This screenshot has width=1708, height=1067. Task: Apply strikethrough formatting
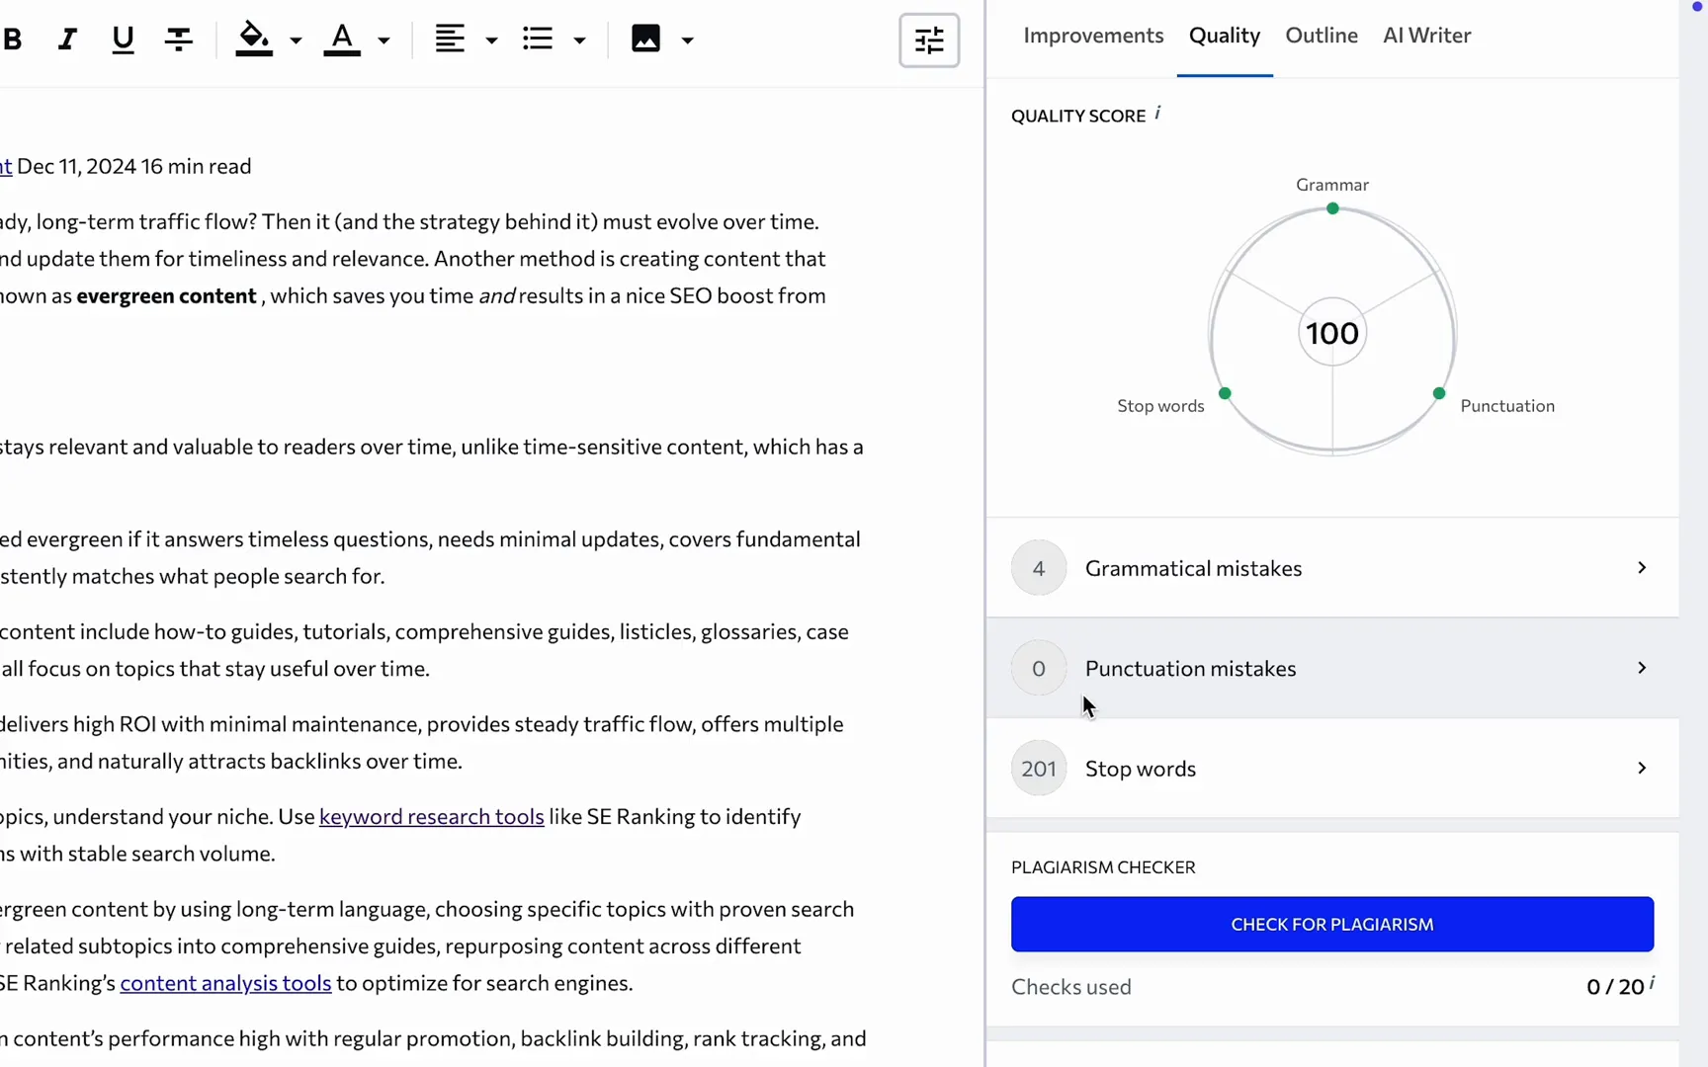coord(179,40)
